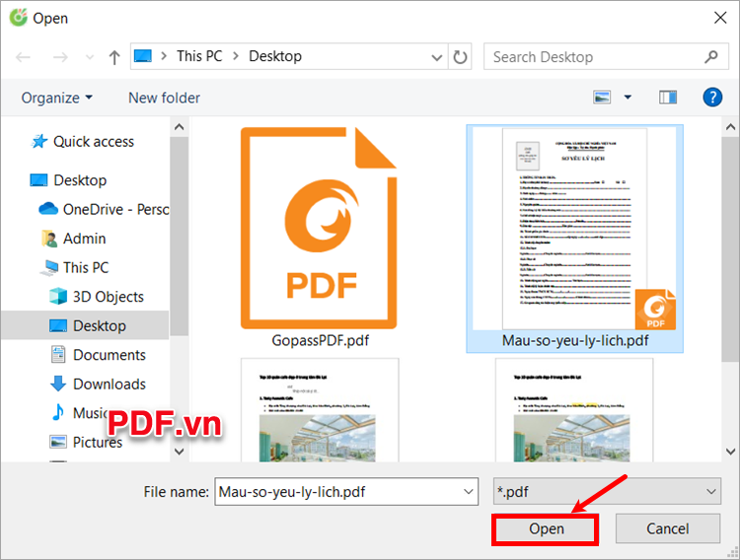Open the Organize menu
The height and width of the screenshot is (560, 740).
point(57,98)
